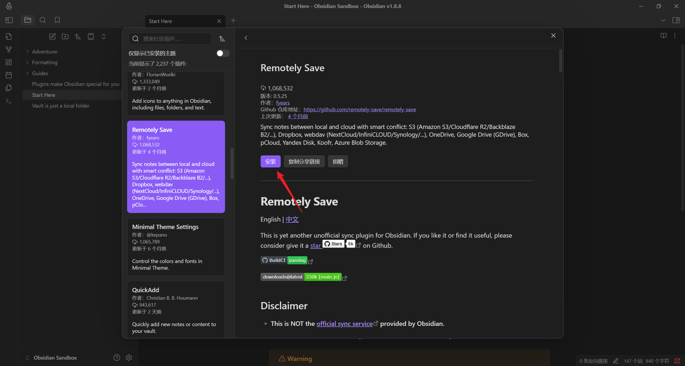The height and width of the screenshot is (366, 685).
Task: Open settings gear icon
Action: click(129, 357)
